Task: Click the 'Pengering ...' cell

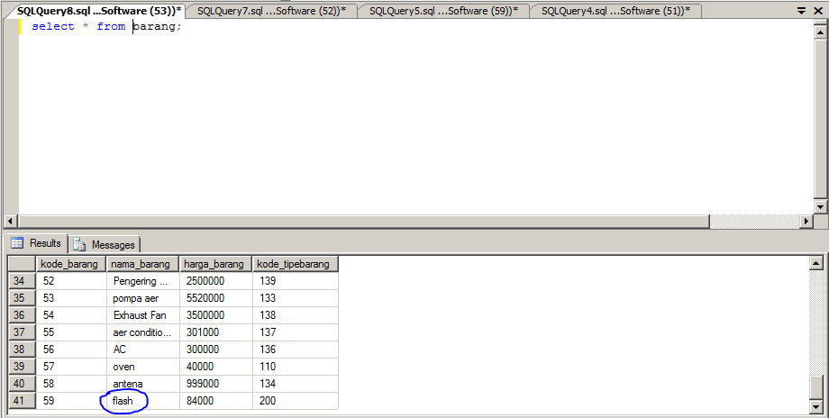Action: click(143, 281)
